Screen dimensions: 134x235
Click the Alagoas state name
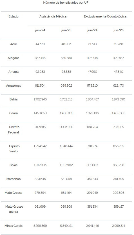(x=14, y=58)
